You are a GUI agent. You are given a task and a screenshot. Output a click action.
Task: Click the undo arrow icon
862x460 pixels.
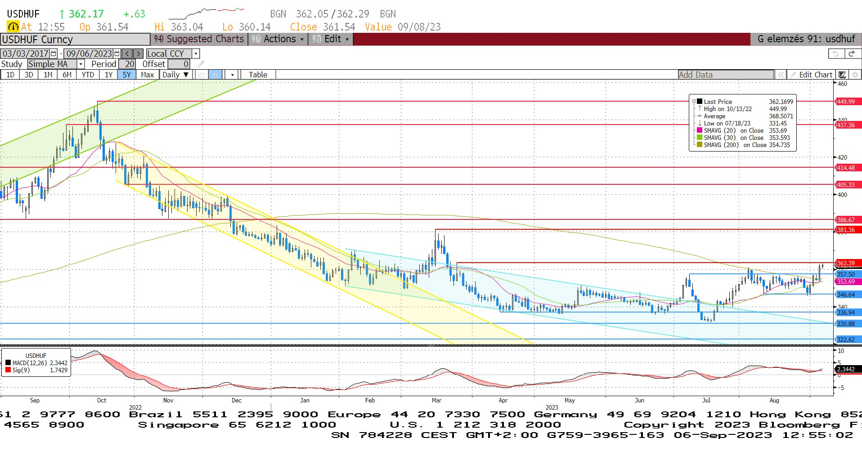pyautogui.click(x=835, y=54)
